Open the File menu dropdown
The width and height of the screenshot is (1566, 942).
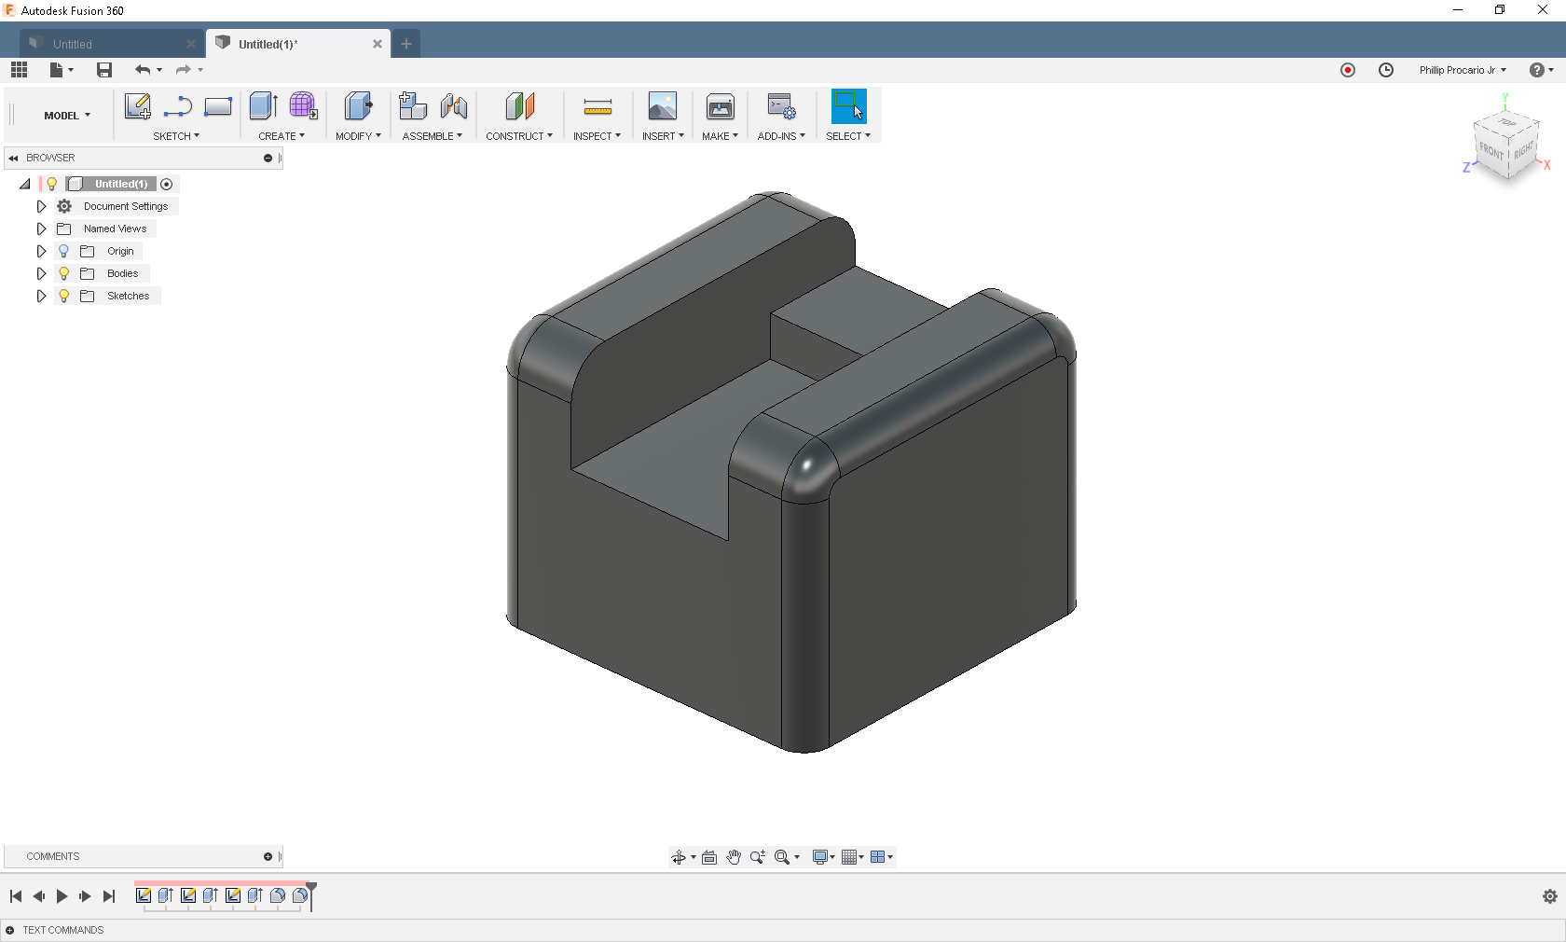[62, 70]
